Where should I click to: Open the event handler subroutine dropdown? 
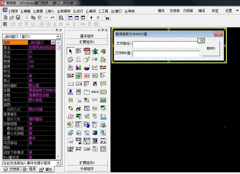click(x=58, y=163)
